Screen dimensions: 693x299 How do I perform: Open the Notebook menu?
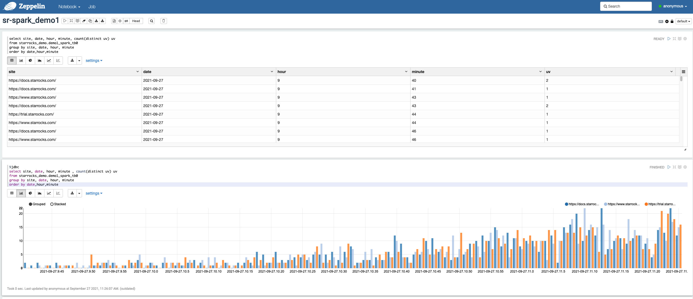pos(69,7)
